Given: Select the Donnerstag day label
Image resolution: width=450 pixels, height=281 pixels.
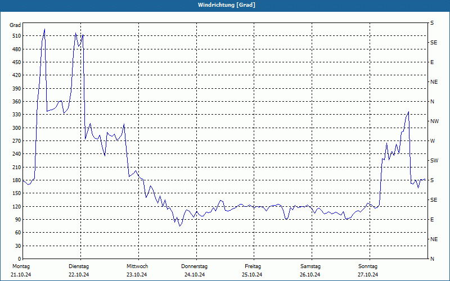Looking at the screenshot, I should click(x=194, y=266).
